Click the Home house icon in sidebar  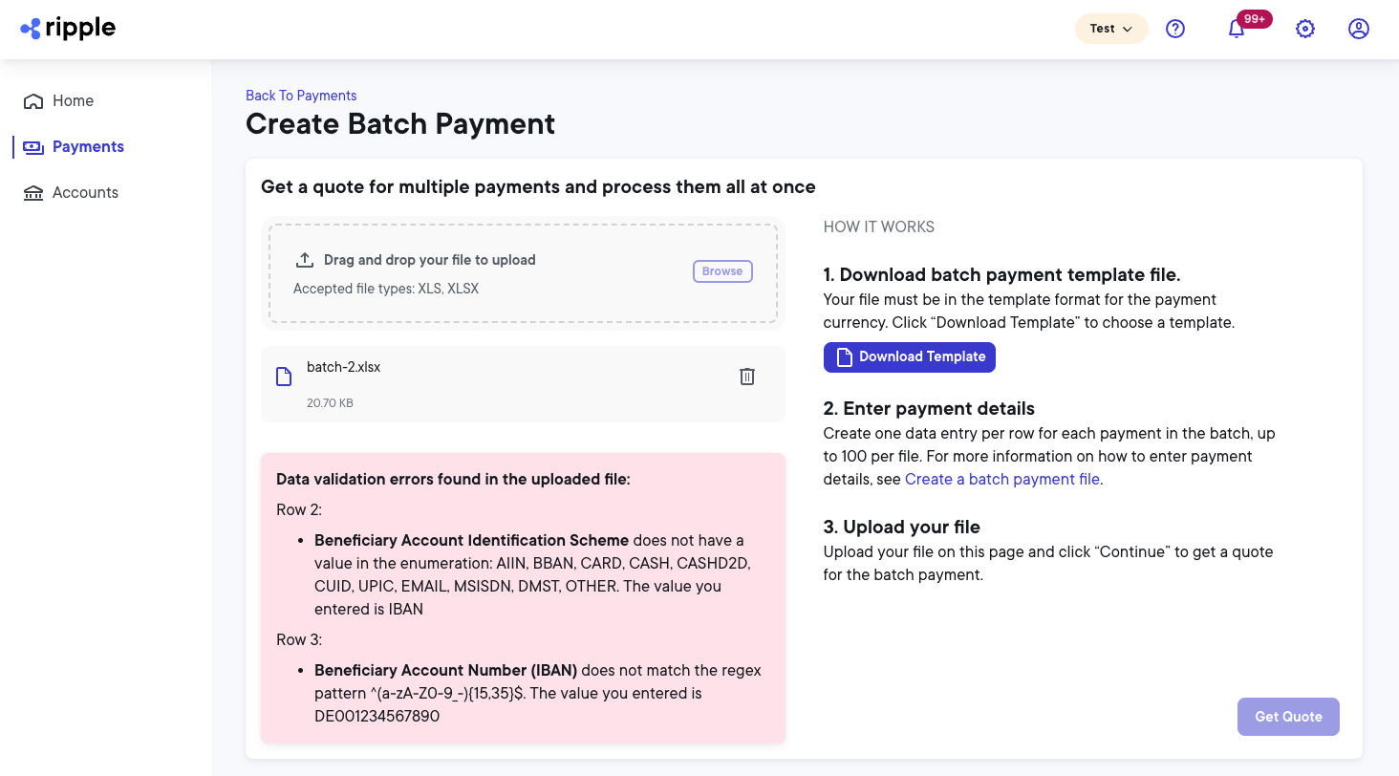click(x=33, y=100)
